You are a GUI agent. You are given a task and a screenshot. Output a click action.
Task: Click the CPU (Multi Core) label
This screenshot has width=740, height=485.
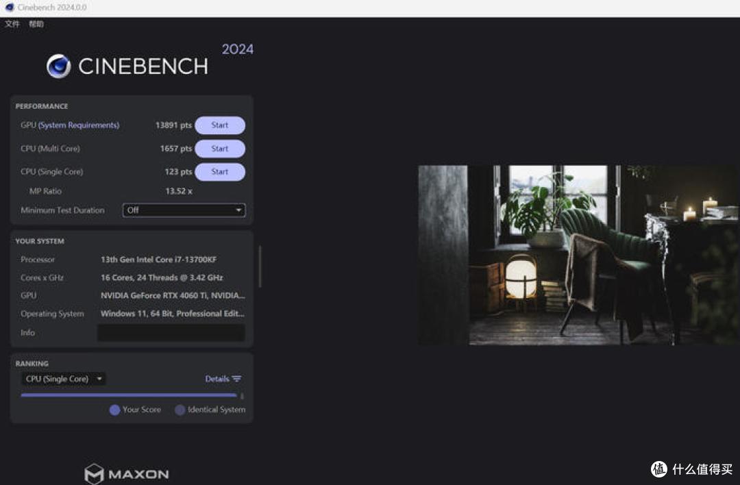point(50,149)
